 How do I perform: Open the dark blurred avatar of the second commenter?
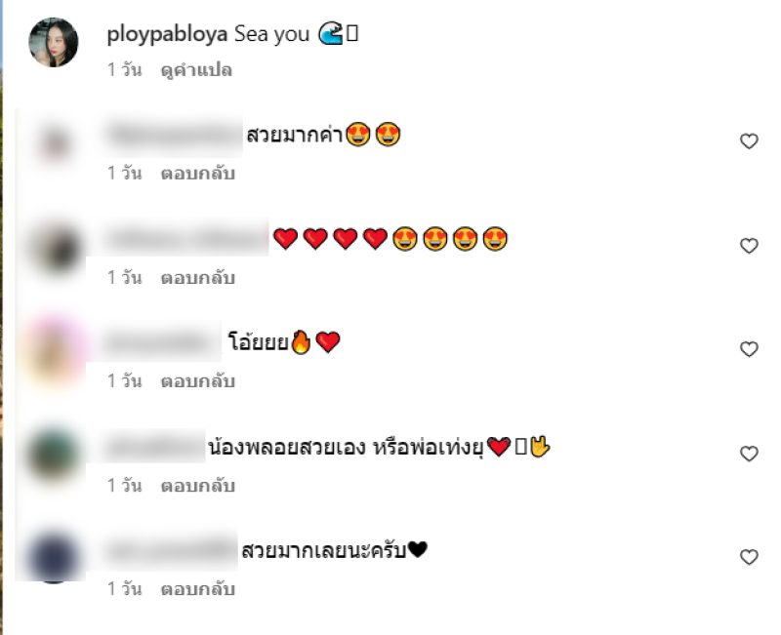54,249
